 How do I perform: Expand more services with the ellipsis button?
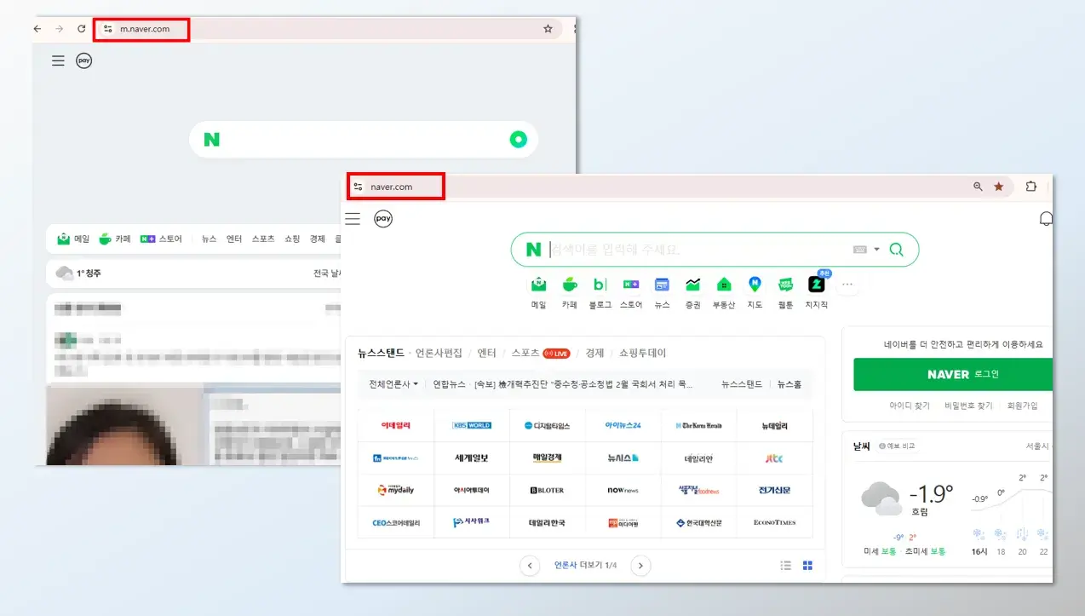coord(847,285)
